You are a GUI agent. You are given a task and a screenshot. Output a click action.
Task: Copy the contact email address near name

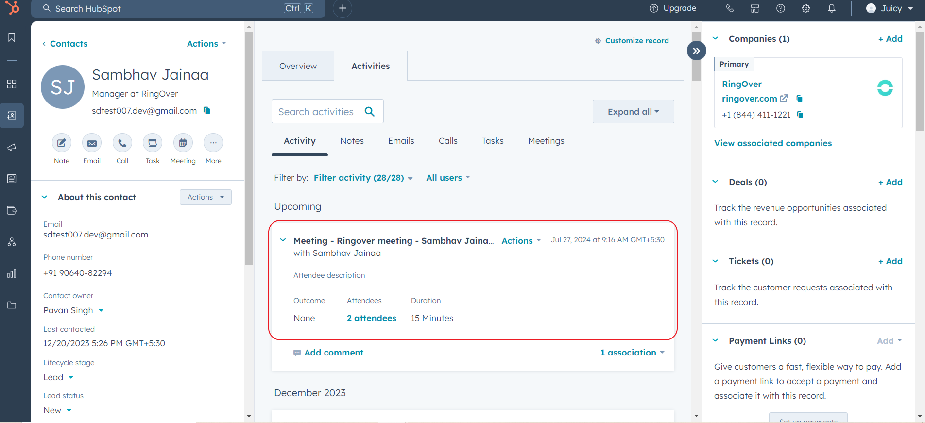pos(207,111)
